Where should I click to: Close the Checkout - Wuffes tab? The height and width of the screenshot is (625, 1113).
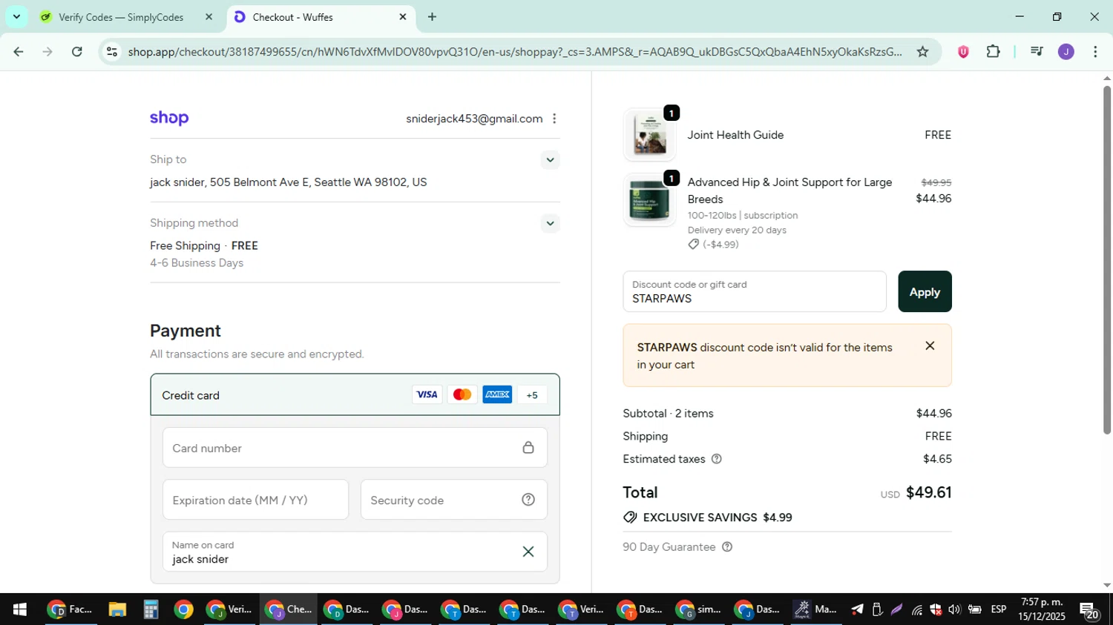403,17
